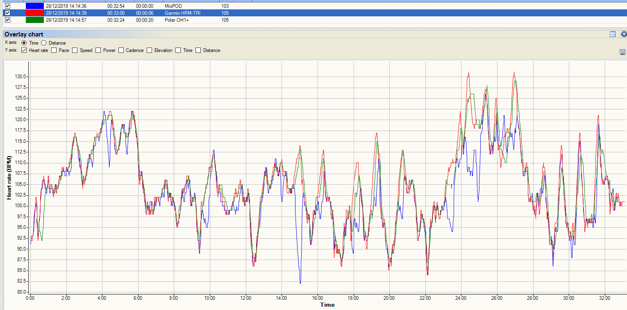Enable the Time Y axis checkbox
The image size is (627, 310).
[178, 50]
